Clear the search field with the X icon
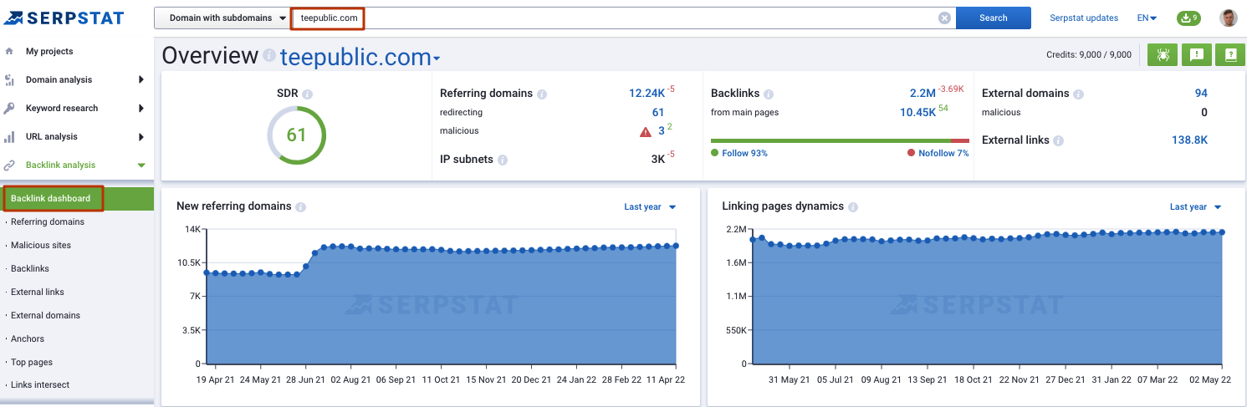Screen dimensions: 1247x407 tap(944, 18)
